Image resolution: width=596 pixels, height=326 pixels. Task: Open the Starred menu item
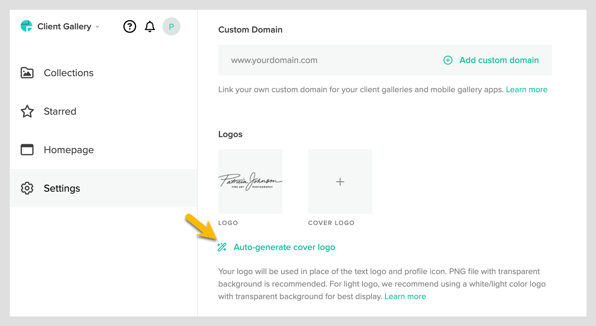pyautogui.click(x=60, y=111)
